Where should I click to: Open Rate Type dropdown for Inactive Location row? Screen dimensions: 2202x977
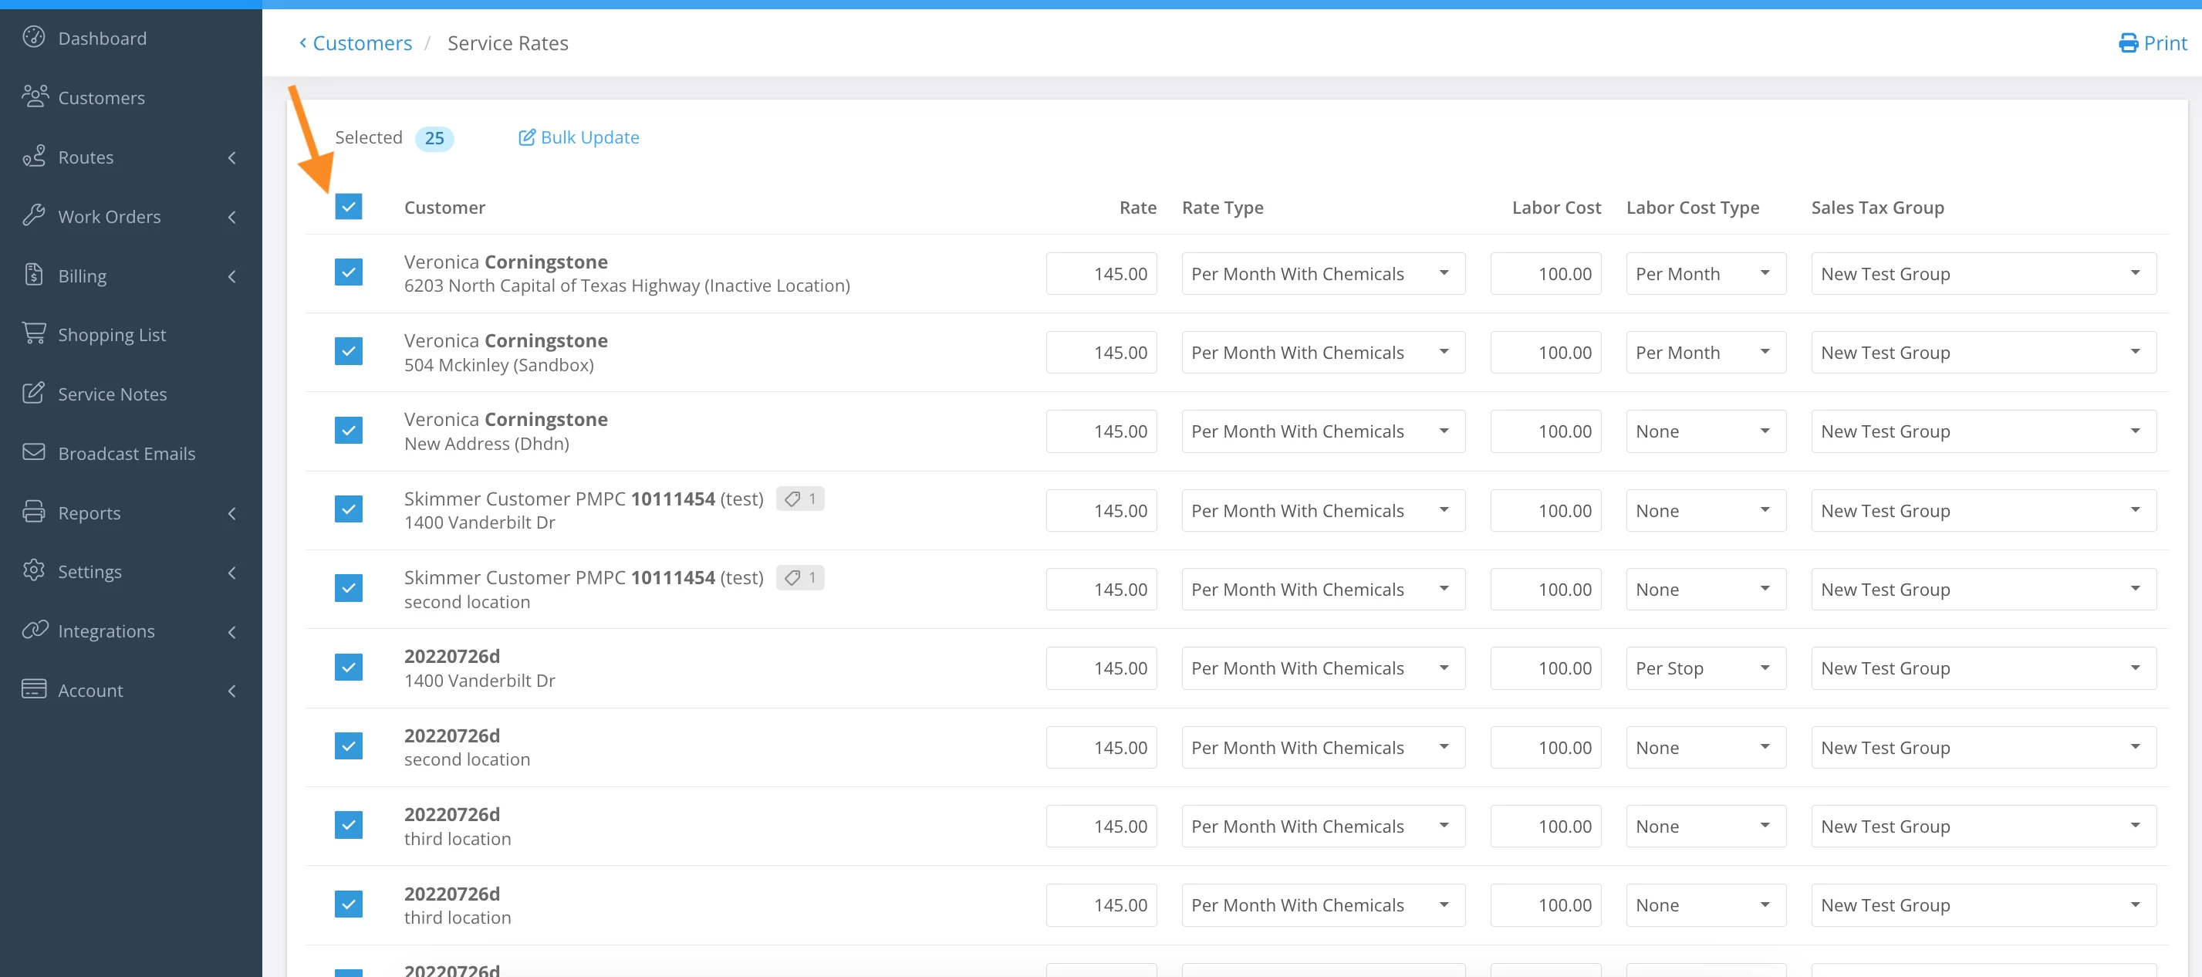[x=1322, y=273]
